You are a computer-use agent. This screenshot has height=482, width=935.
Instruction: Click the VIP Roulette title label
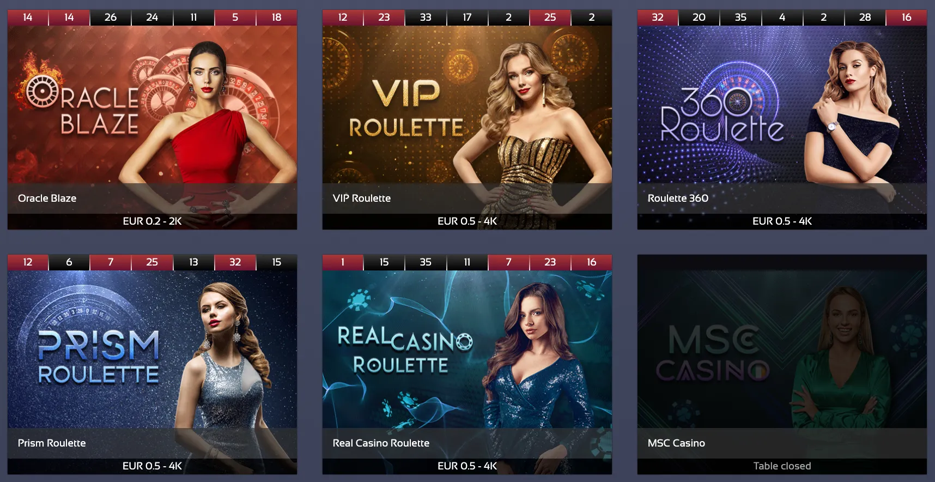click(362, 198)
